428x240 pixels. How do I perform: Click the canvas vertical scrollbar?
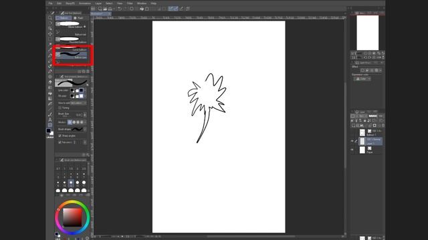coord(345,125)
